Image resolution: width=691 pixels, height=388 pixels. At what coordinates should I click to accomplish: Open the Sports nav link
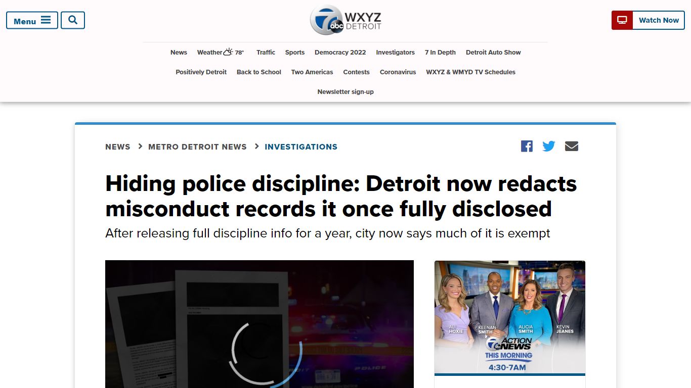295,53
